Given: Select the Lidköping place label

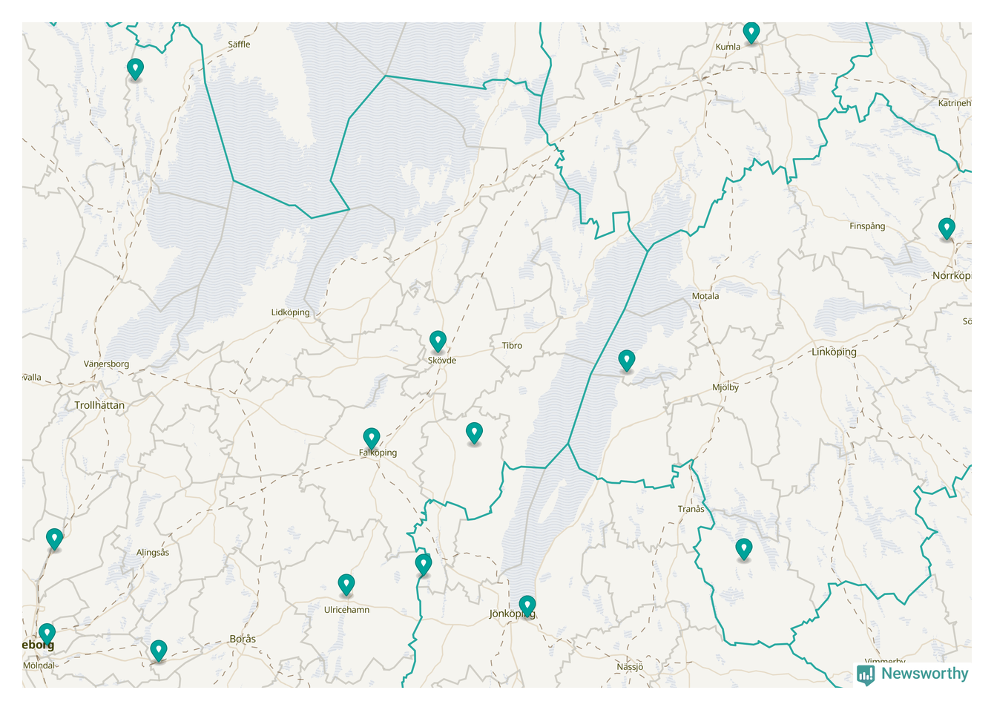Looking at the screenshot, I should (x=290, y=312).
